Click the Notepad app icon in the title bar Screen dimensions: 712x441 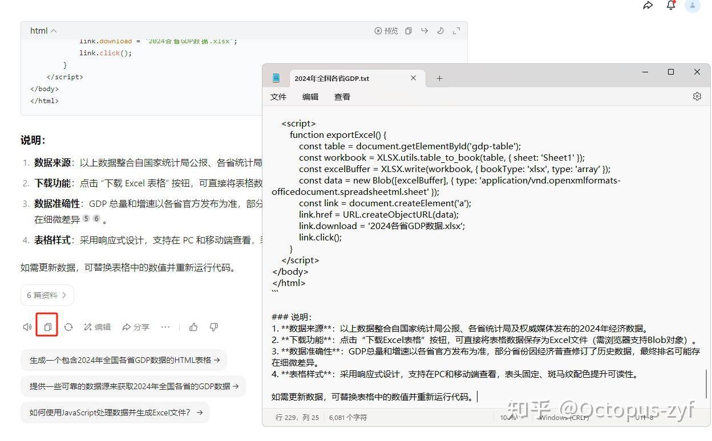(276, 78)
